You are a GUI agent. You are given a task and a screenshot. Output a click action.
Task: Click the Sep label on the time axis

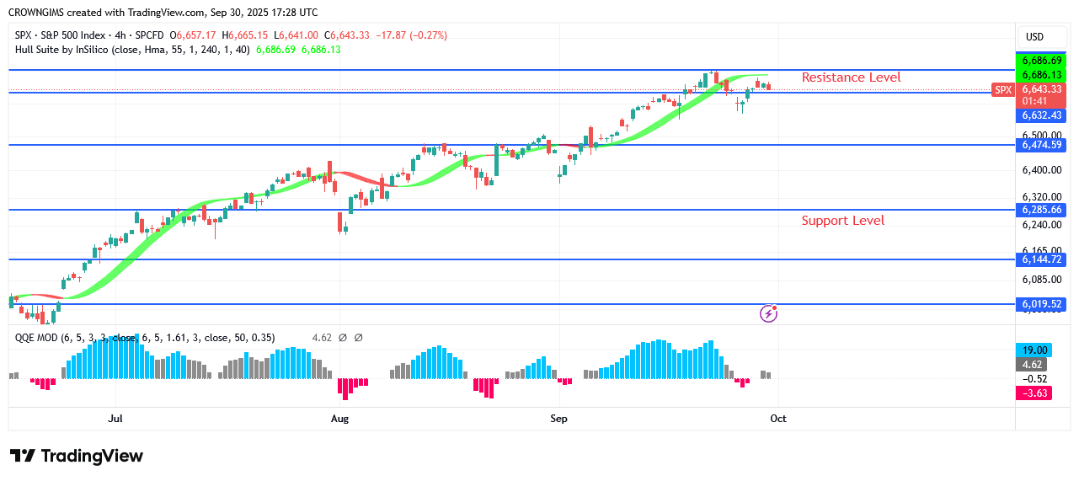(558, 418)
